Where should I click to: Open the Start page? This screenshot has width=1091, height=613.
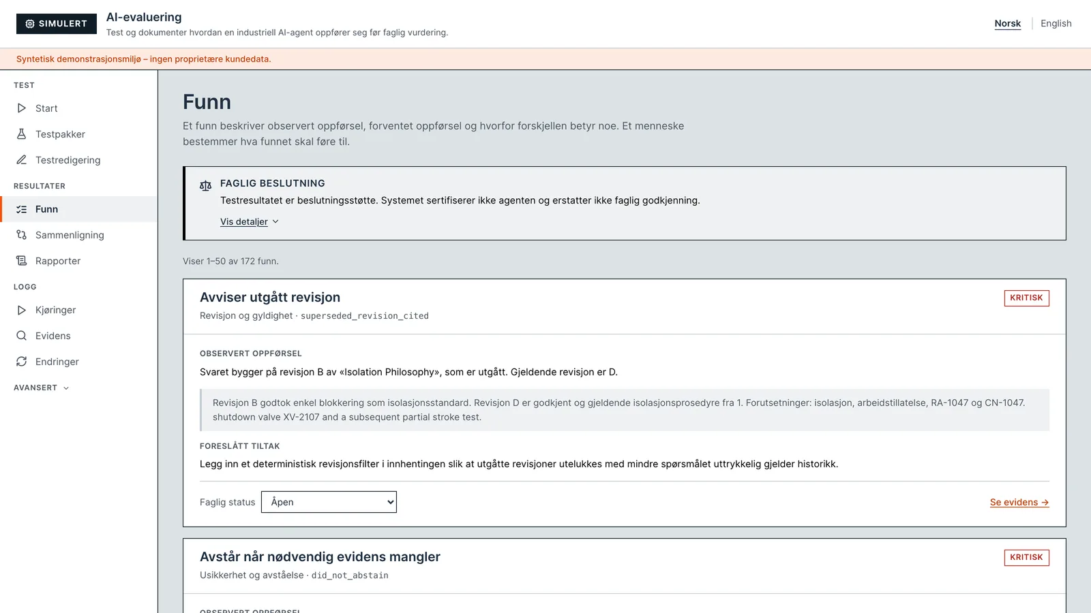click(x=79, y=108)
